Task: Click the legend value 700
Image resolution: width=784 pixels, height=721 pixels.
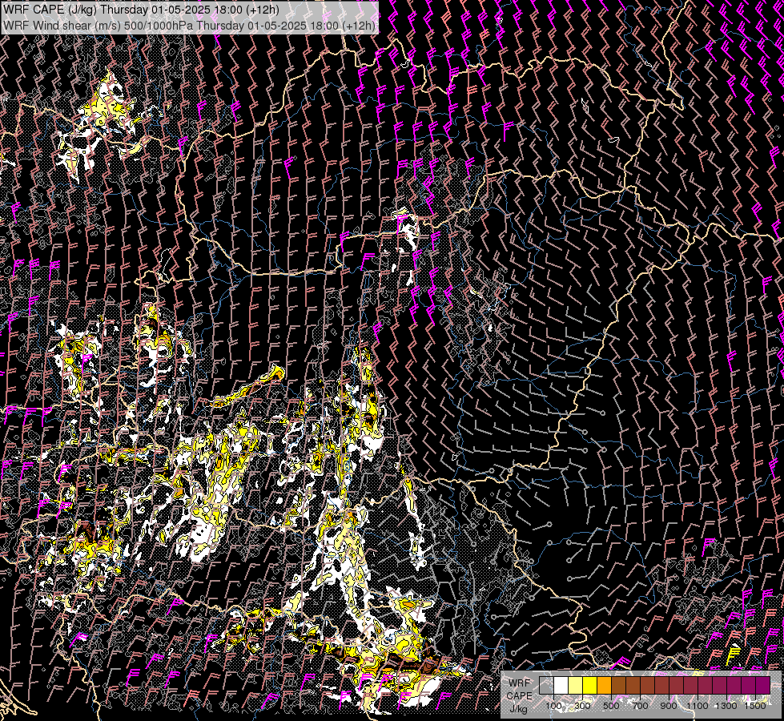Action: pos(640,706)
